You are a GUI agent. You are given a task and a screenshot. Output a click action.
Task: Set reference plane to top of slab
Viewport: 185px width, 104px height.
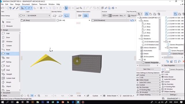pos(80,16)
